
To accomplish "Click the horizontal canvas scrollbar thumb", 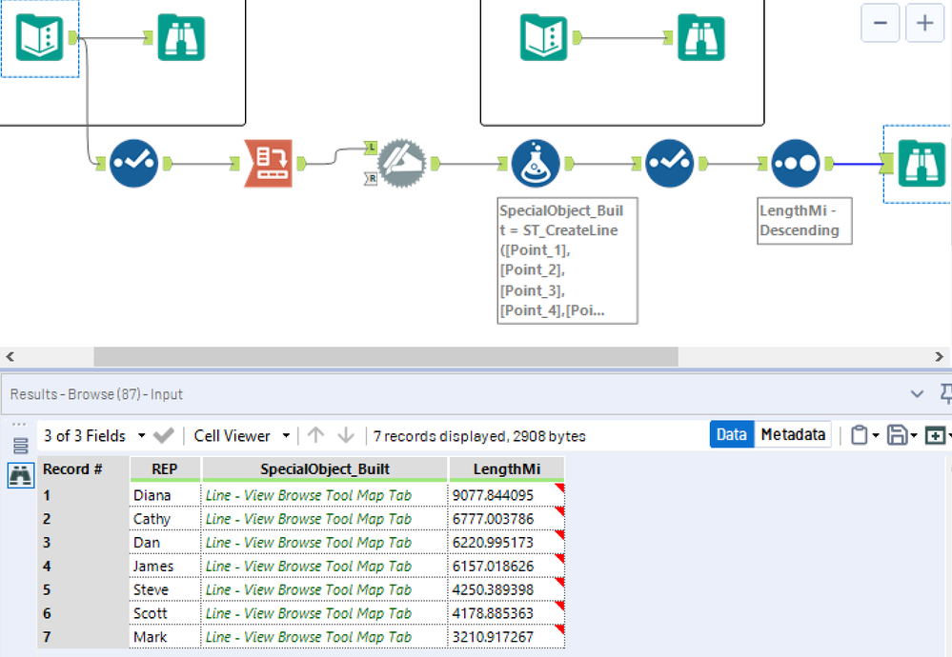I will (x=386, y=357).
